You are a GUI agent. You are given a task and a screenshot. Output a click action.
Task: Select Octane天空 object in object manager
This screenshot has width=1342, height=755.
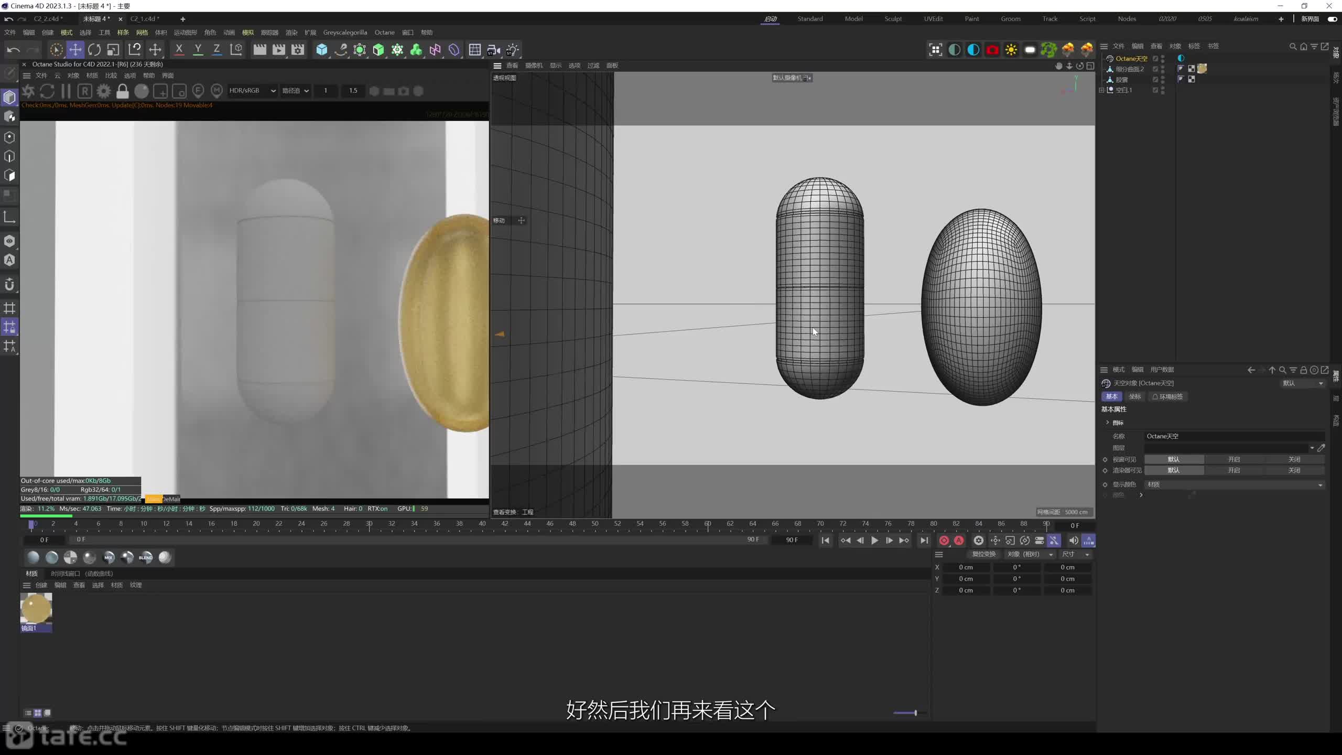(x=1131, y=59)
